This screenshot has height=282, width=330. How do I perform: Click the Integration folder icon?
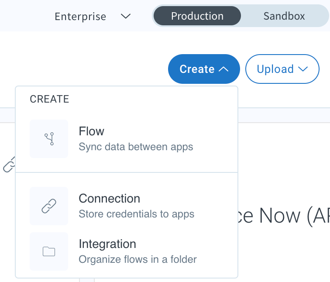(x=49, y=251)
